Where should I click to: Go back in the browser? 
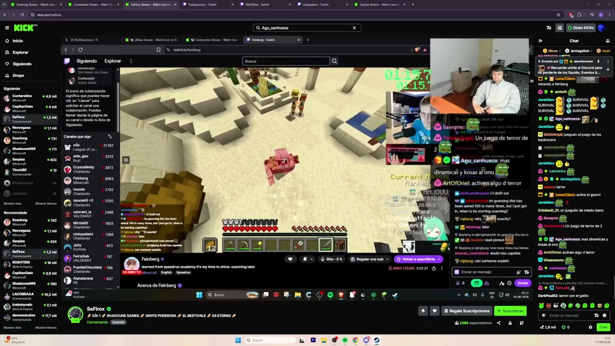pyautogui.click(x=5, y=15)
